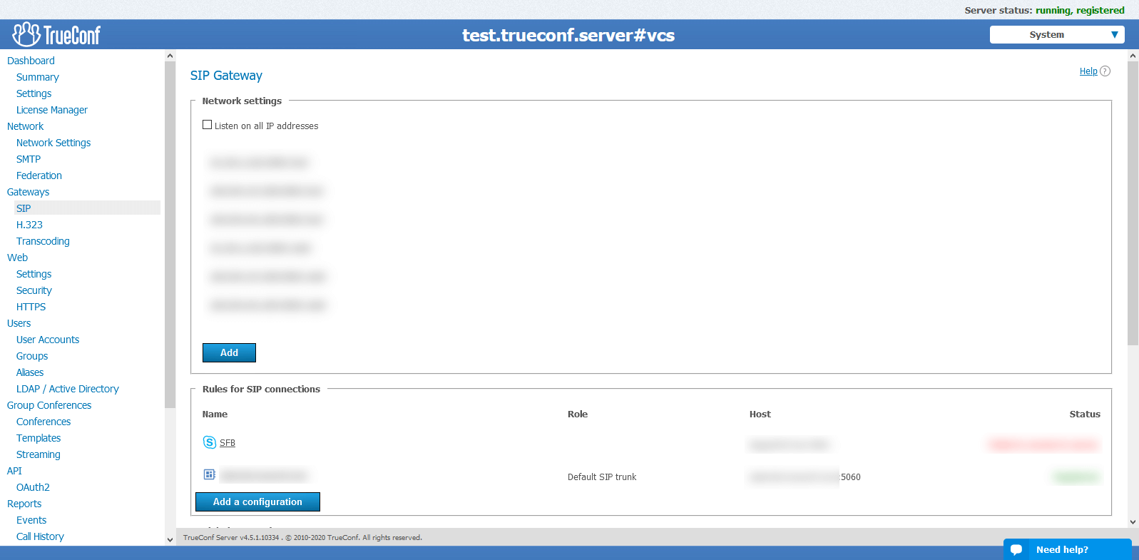Open the SFB rule link
1139x560 pixels.
click(228, 443)
